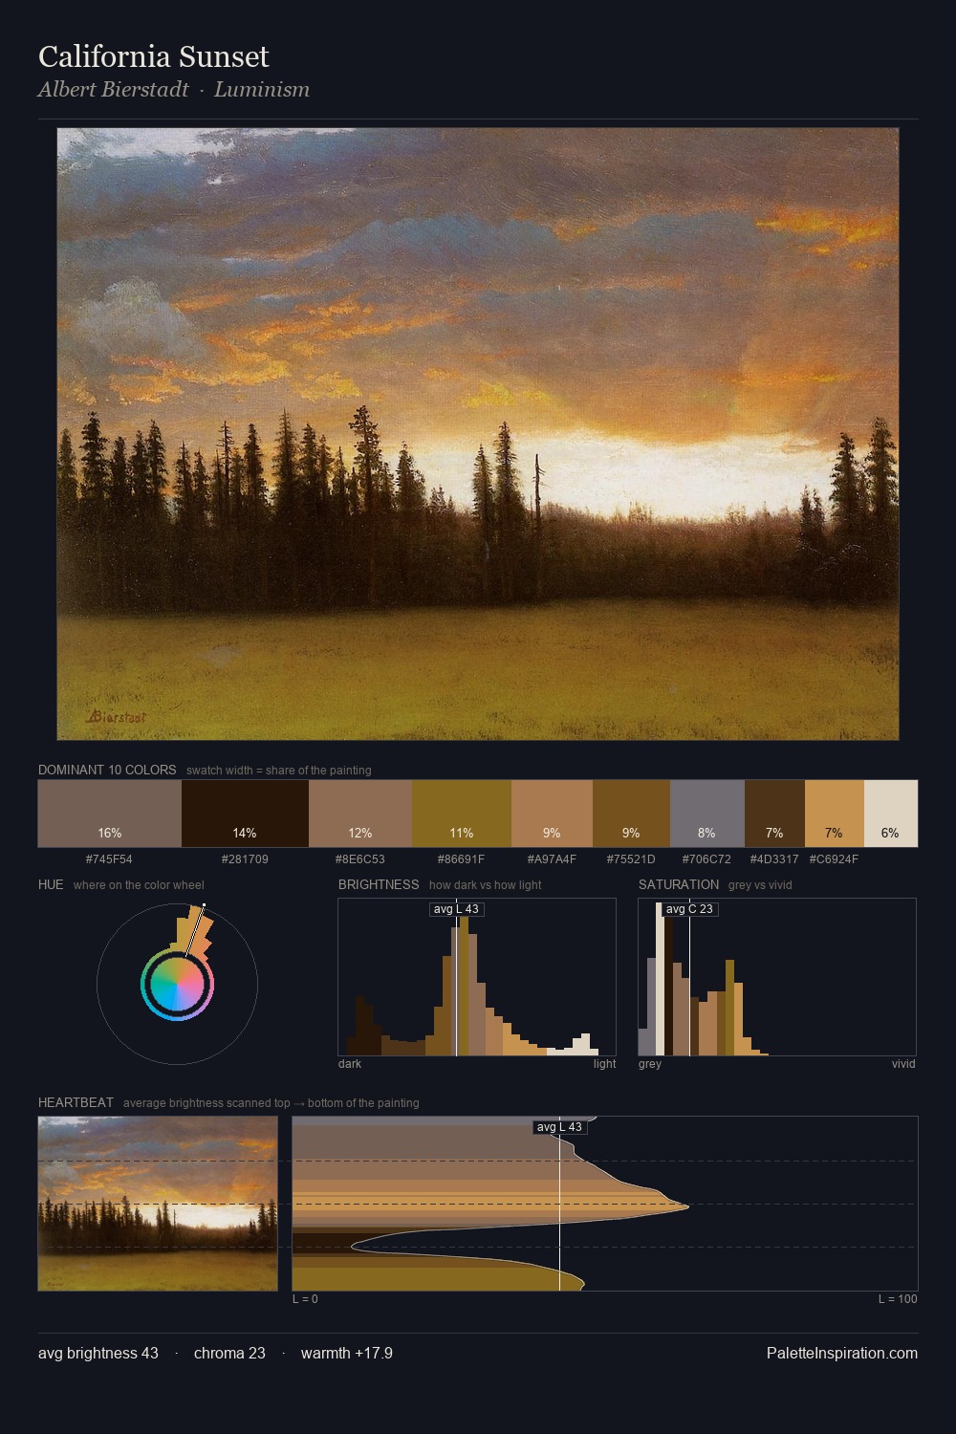Screen dimensions: 956x1434
Task: Click the hex code #A97A4F
Action: (552, 859)
